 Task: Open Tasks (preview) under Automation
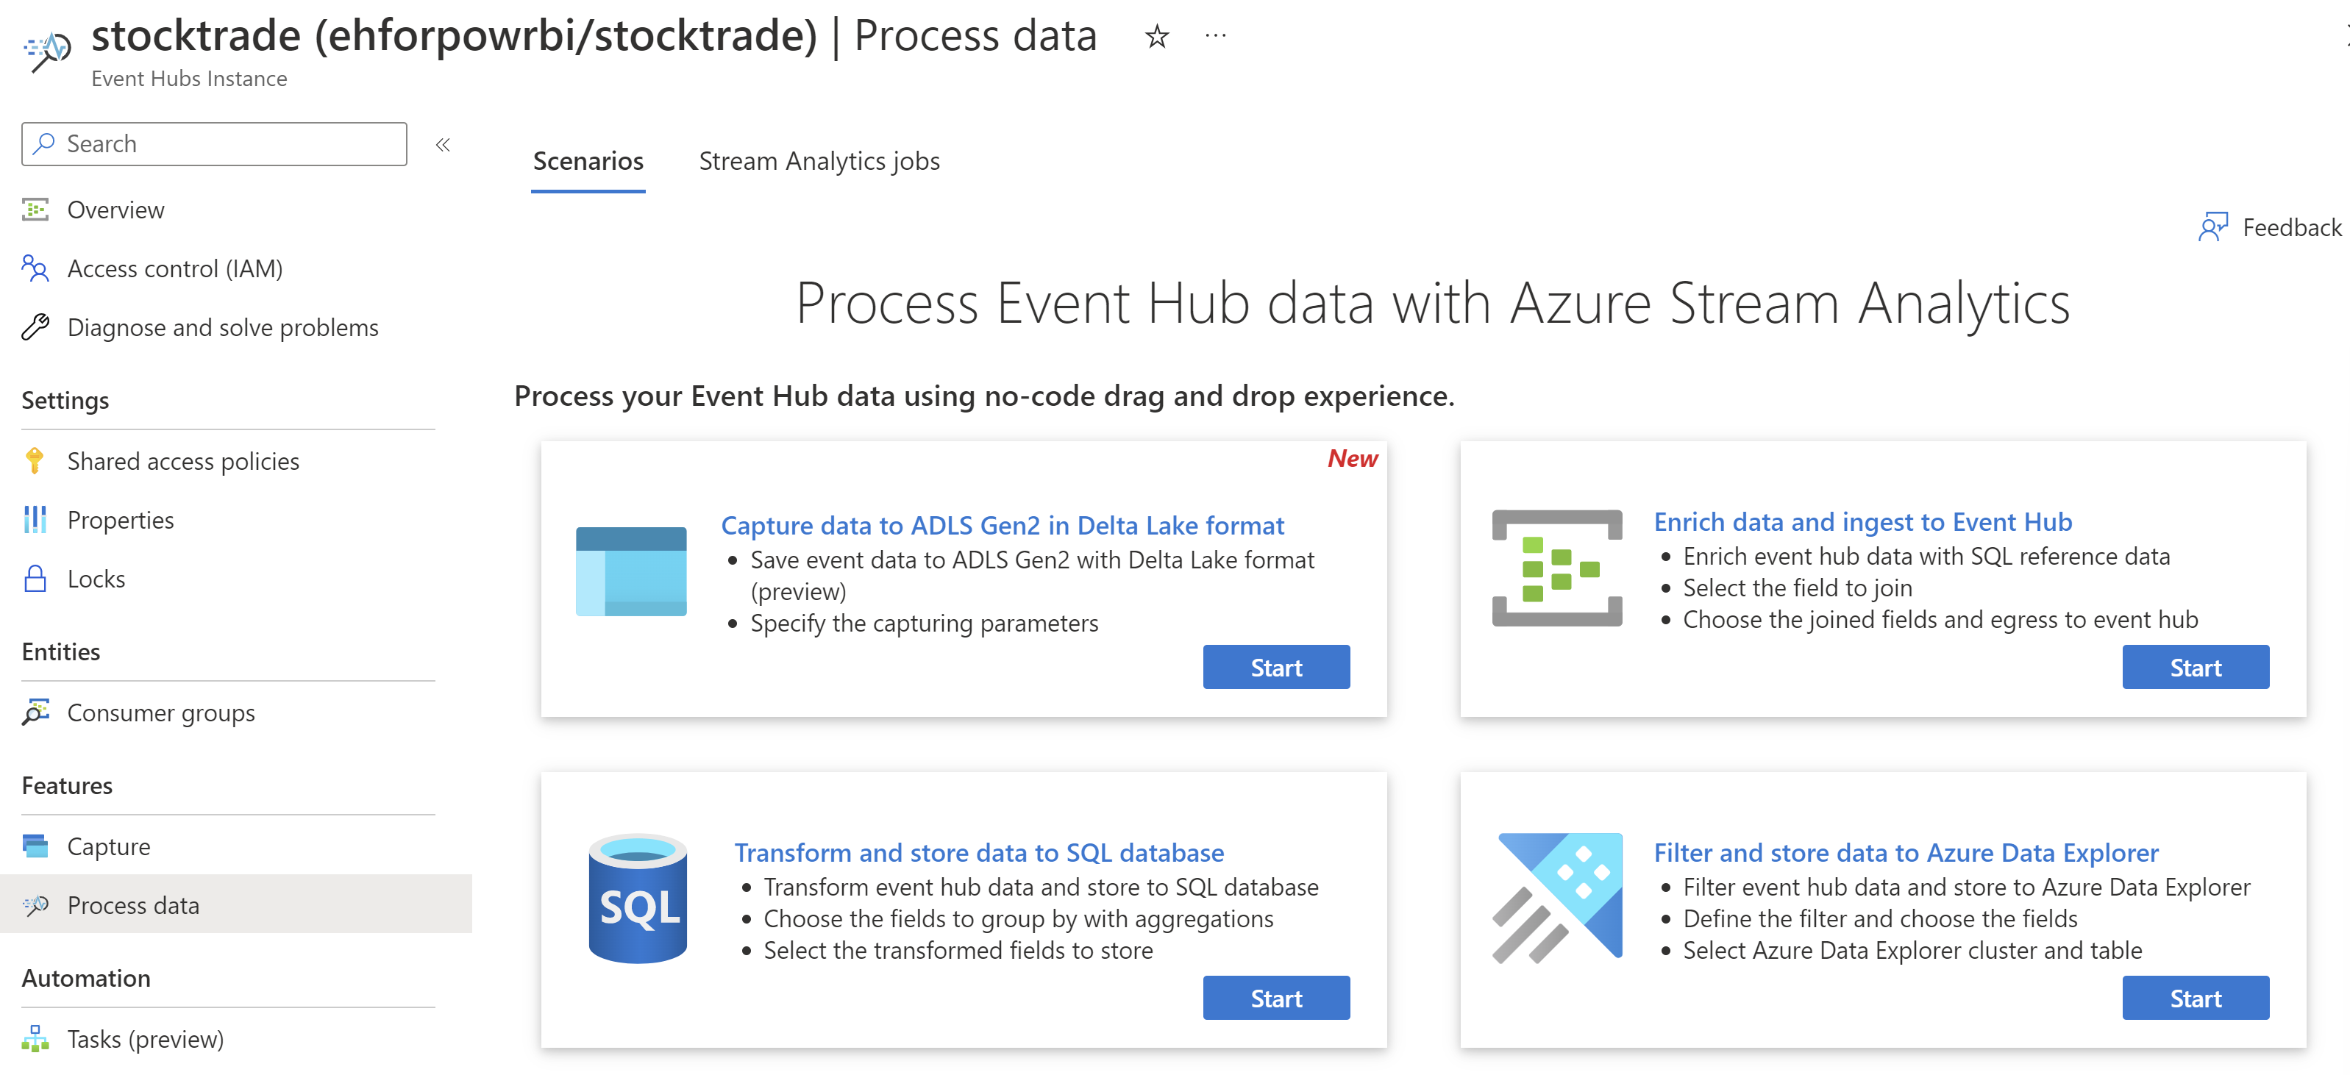click(x=144, y=1038)
